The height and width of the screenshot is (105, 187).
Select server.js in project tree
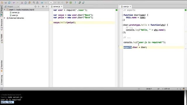click(x=15, y=12)
